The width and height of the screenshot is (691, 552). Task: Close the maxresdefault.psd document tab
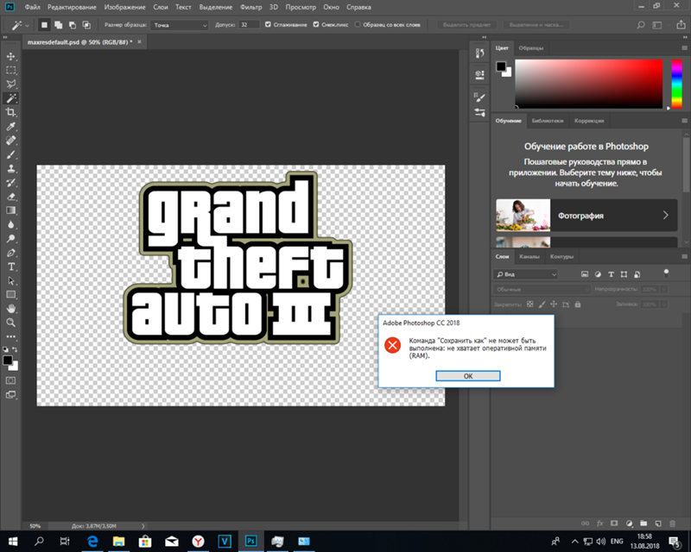139,41
